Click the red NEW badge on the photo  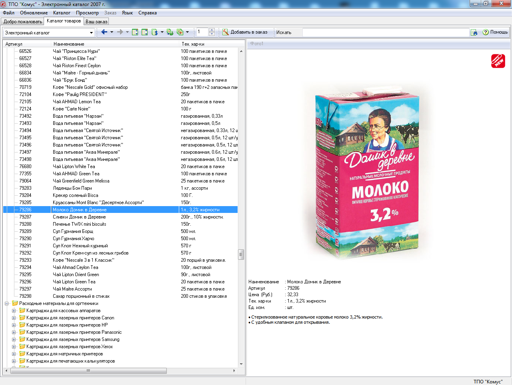[498, 61]
